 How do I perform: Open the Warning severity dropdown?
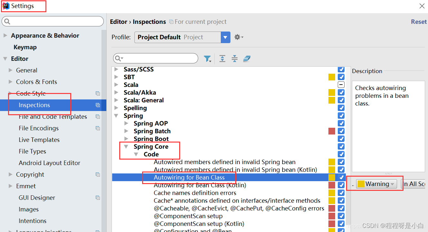[x=376, y=184]
